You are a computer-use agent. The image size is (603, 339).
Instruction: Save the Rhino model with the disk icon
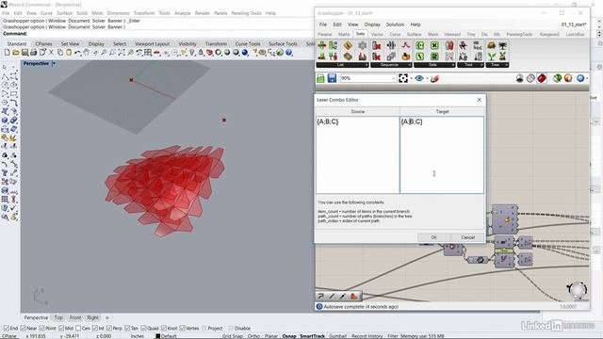(x=24, y=53)
